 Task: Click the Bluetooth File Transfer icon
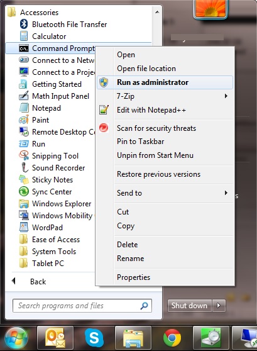pyautogui.click(x=24, y=24)
